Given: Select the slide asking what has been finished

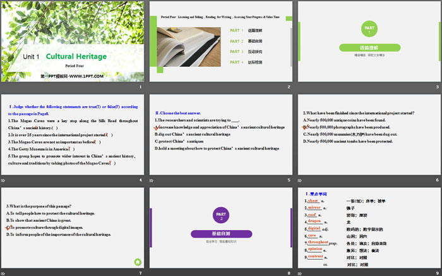Looking at the screenshot, I should 369,135.
